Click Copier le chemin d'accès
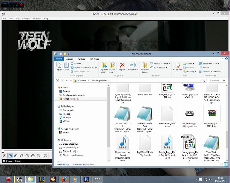 (84, 68)
